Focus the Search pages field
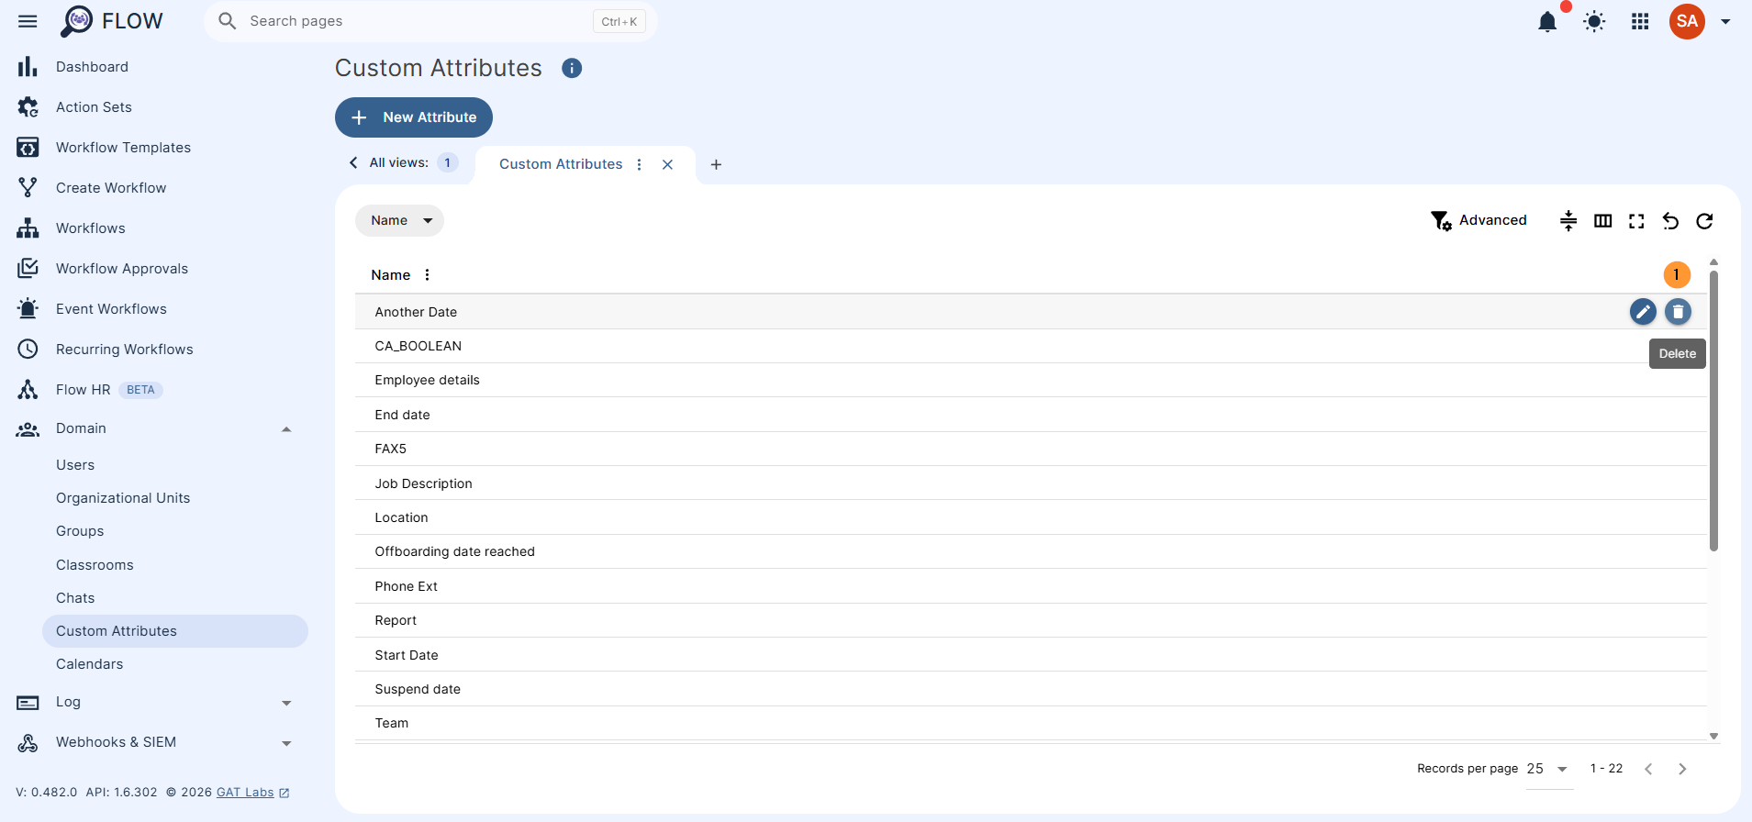 (430, 21)
